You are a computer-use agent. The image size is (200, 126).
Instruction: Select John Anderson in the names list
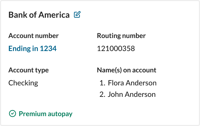pos(132,95)
